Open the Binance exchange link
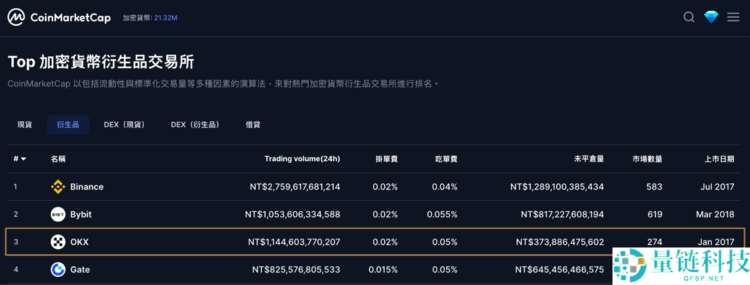 (x=87, y=186)
